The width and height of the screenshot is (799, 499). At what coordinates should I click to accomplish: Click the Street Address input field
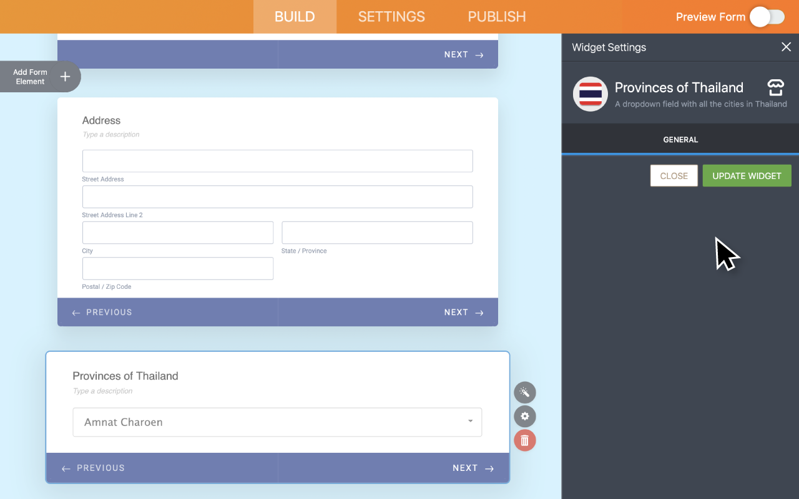[277, 161]
